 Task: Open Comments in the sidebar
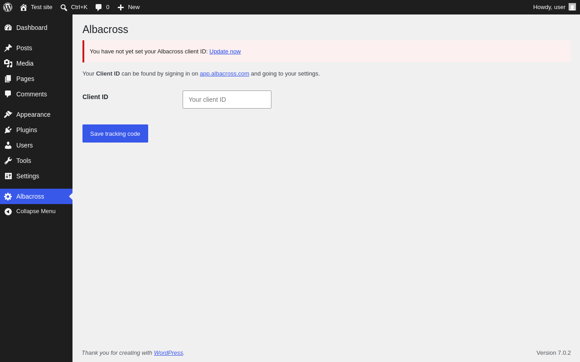coord(36,94)
